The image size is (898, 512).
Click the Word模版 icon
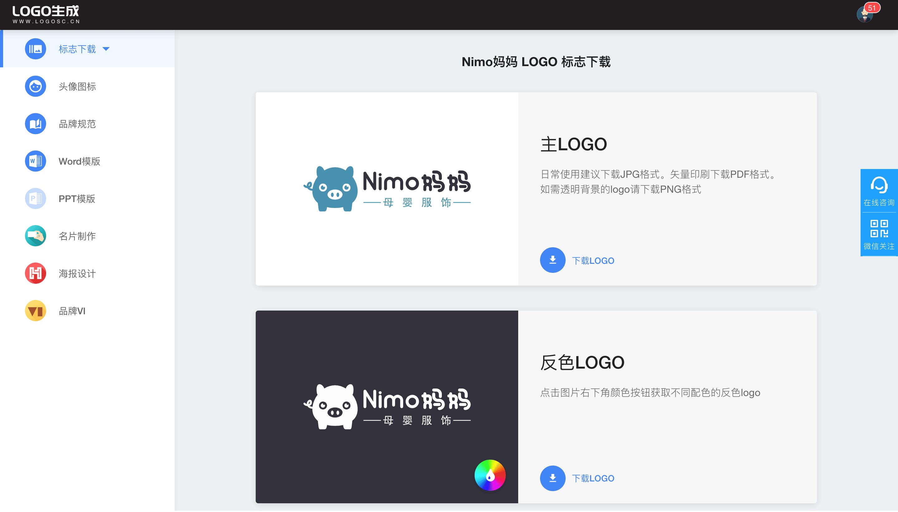click(35, 161)
